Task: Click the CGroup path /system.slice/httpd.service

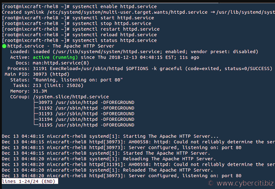Action: pos(71,97)
